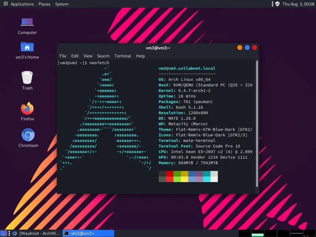
Task: Click the Theme: Flat-Remix-GTK-Blue-Dark line
Action: tap(205, 129)
